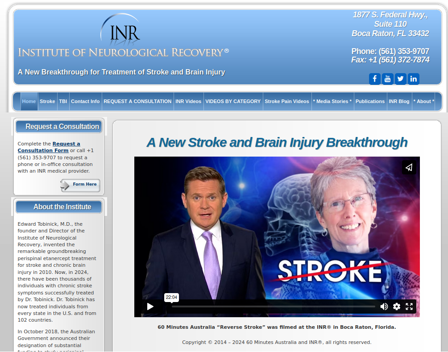Click the INR logo
This screenshot has height=352, width=448.
click(121, 30)
